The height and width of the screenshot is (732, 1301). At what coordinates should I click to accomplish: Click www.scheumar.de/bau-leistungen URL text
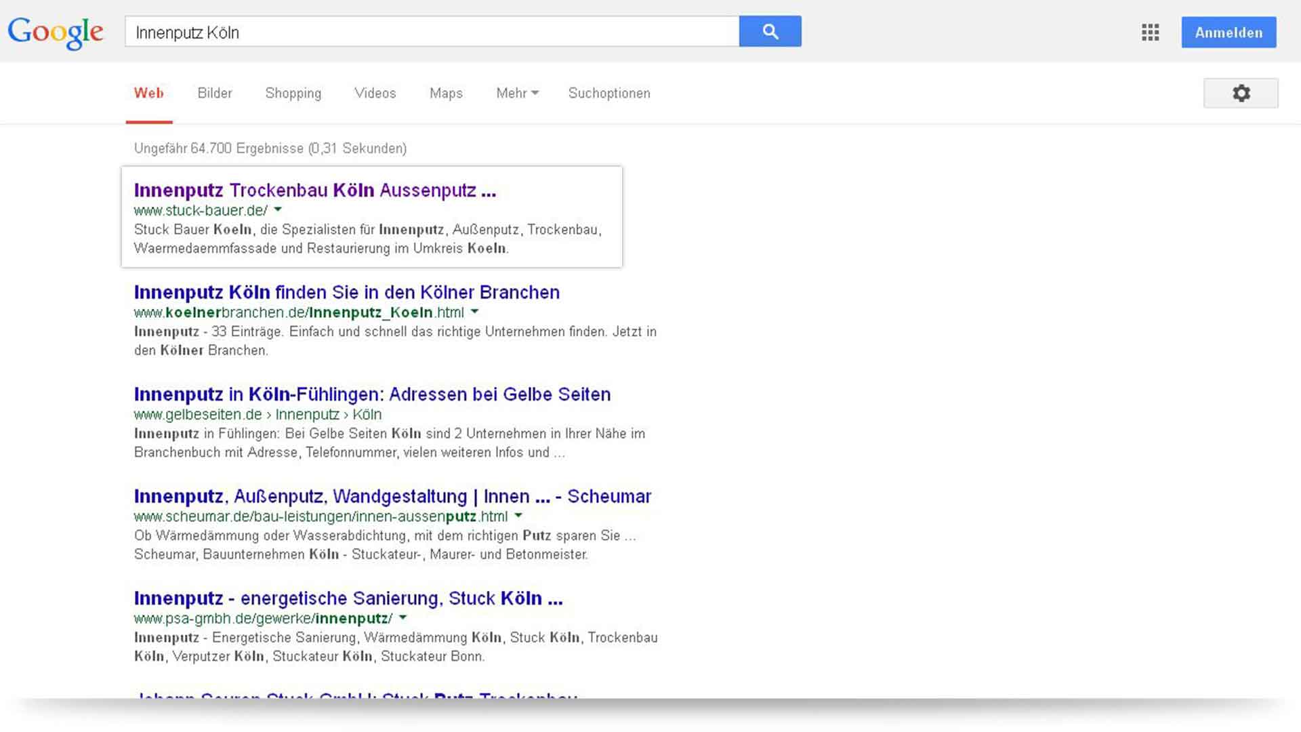(x=321, y=516)
